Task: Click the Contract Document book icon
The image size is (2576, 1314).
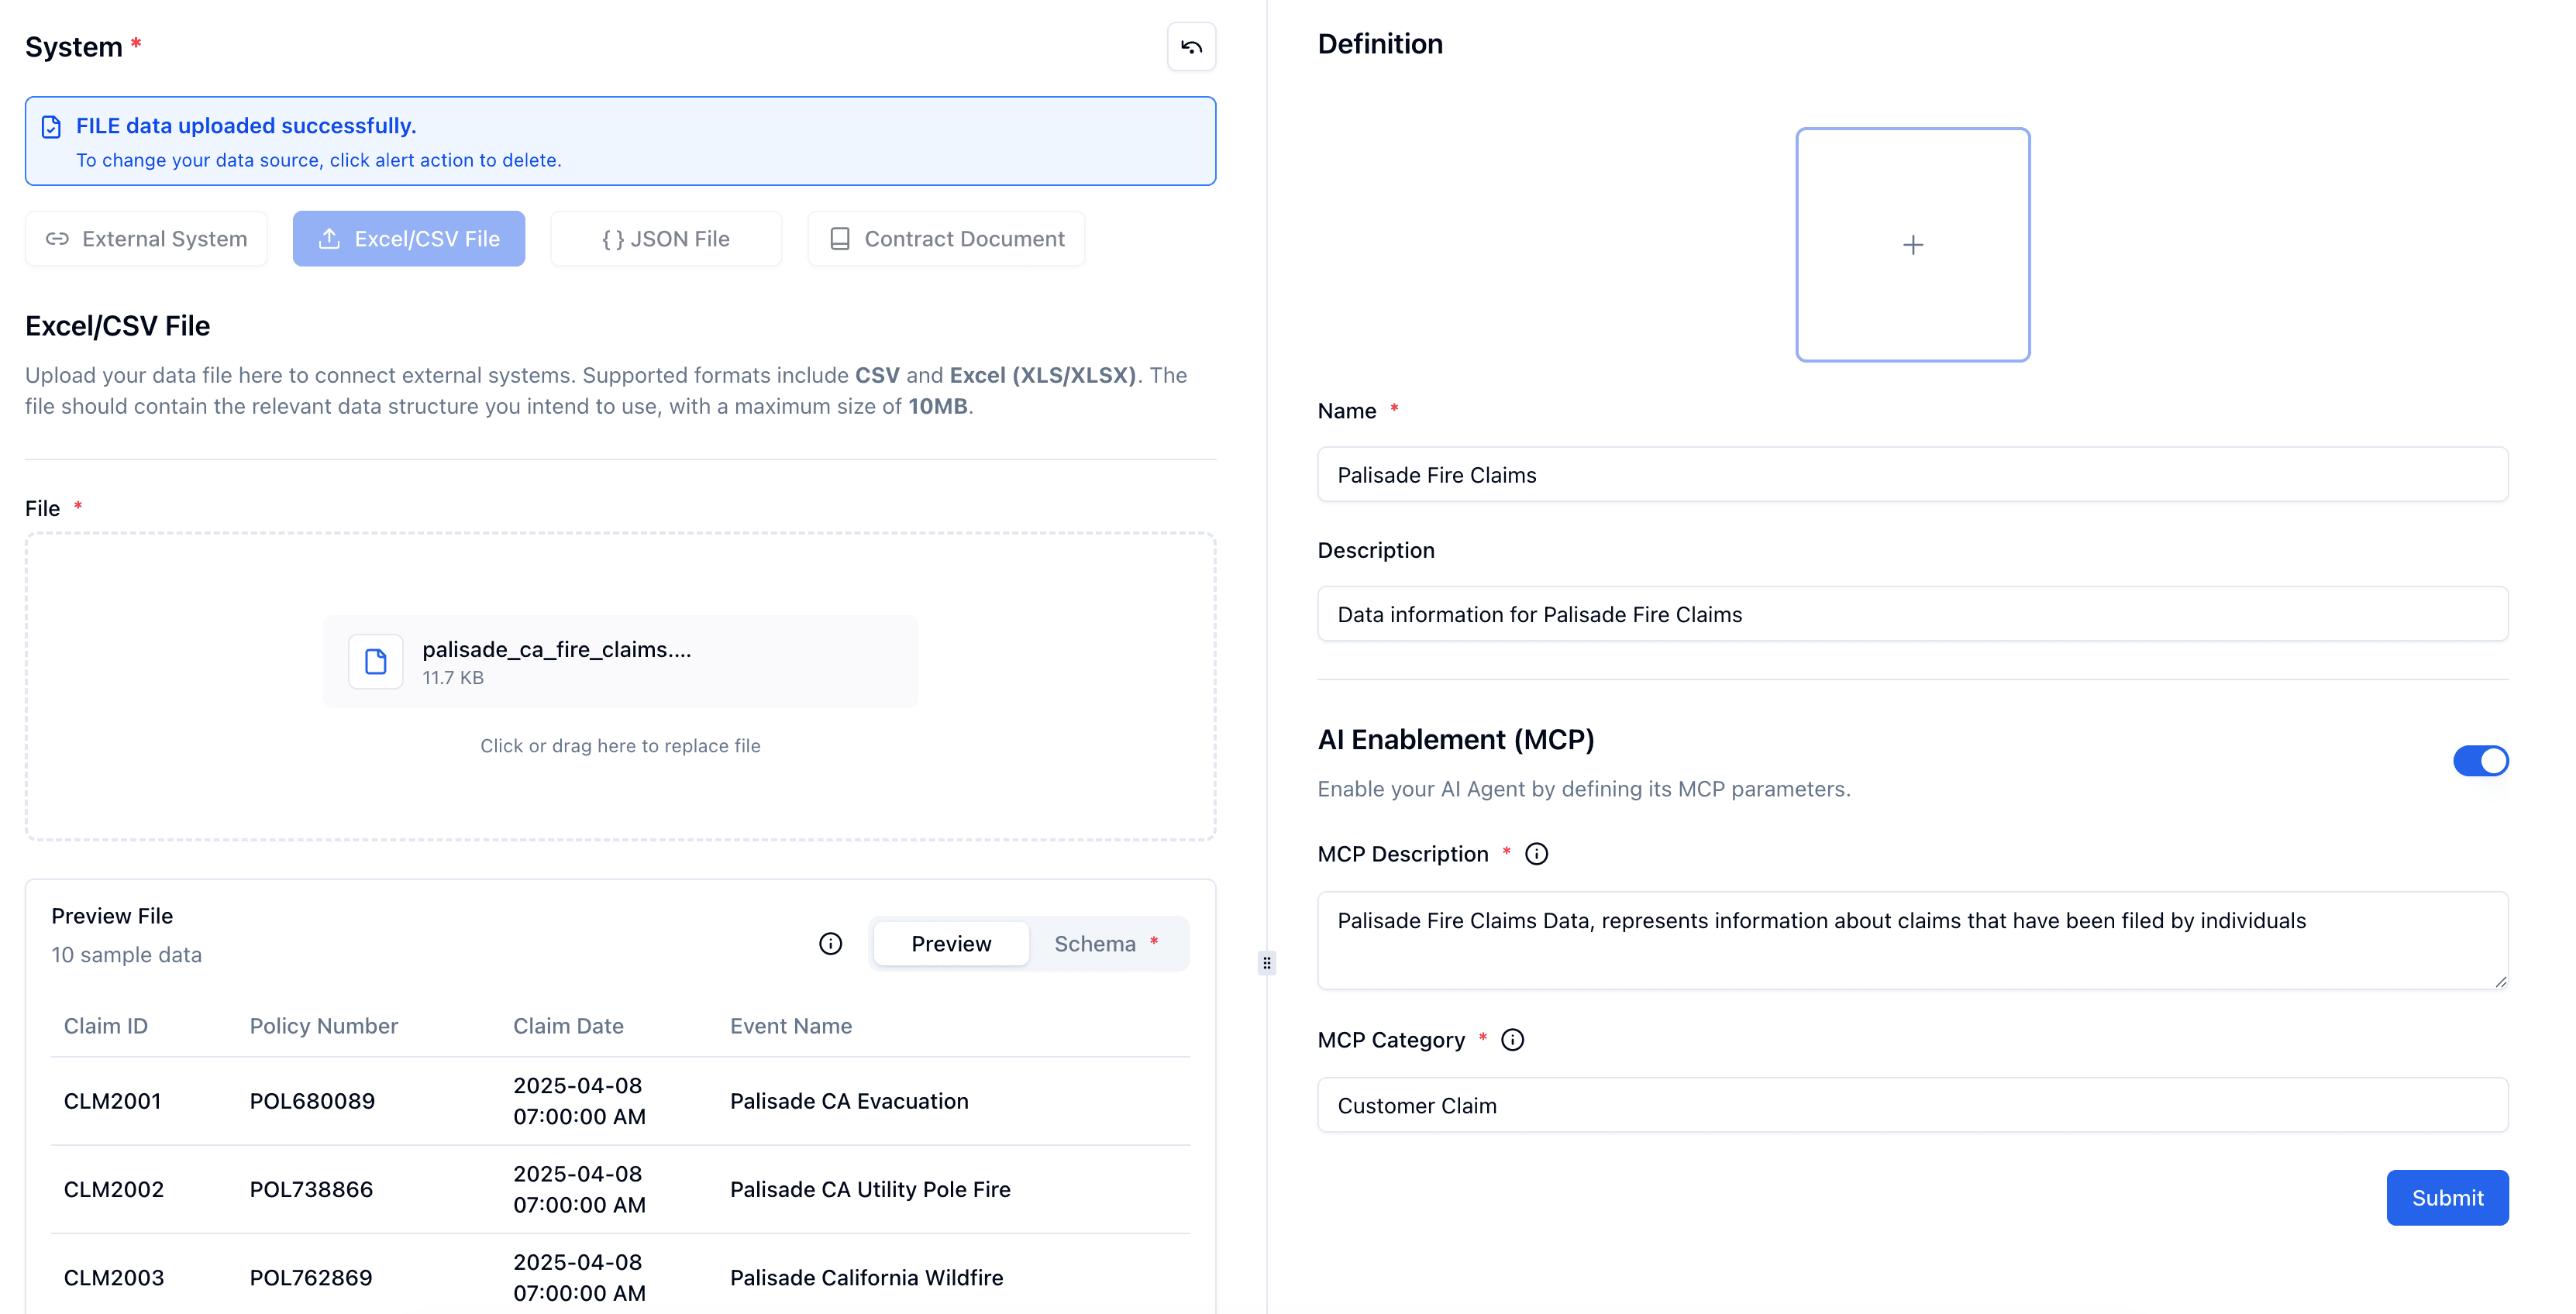Action: point(838,238)
